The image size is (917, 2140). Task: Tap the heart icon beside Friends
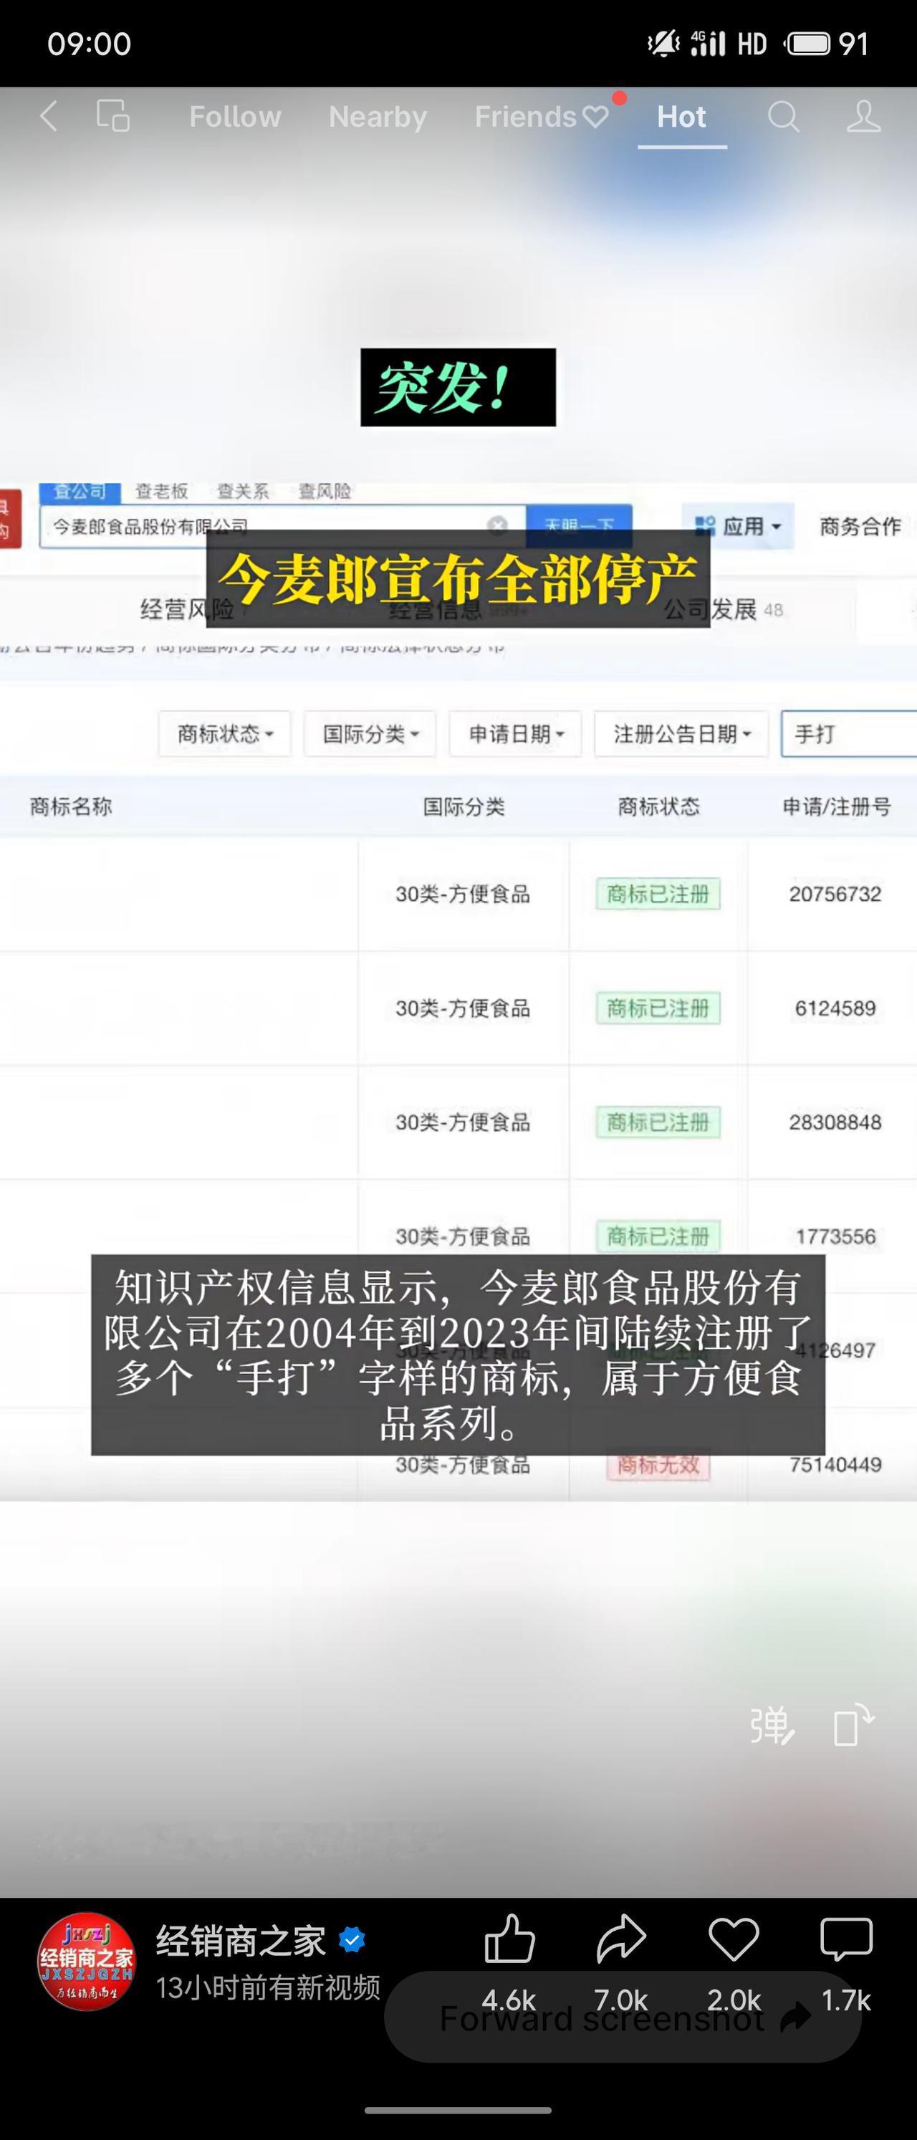(x=595, y=117)
